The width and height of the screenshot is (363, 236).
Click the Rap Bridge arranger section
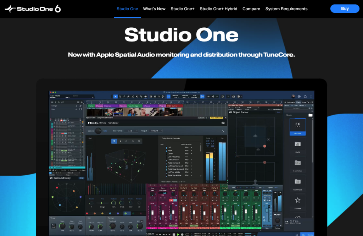tap(134, 106)
